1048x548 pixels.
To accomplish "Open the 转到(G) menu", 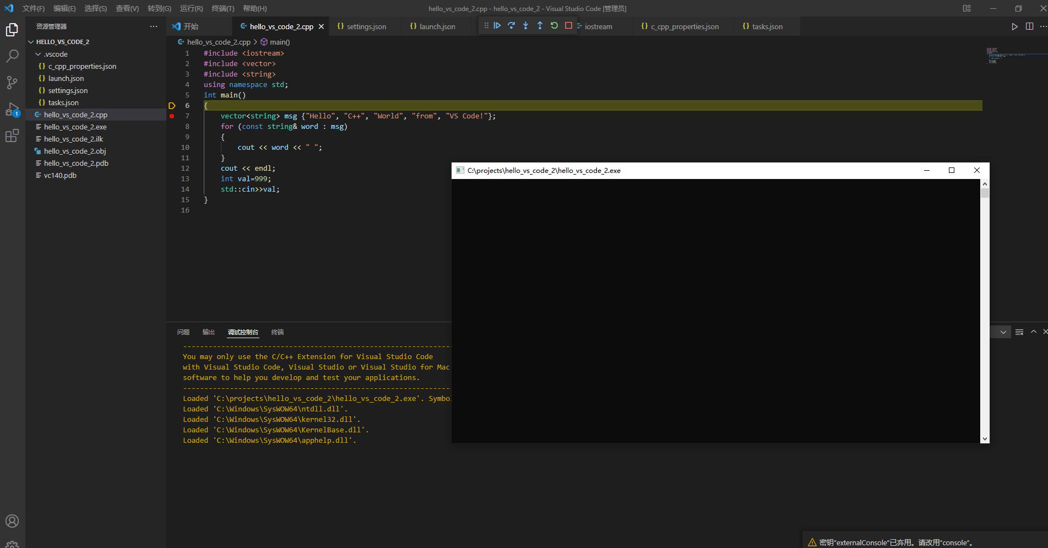I will click(x=159, y=8).
